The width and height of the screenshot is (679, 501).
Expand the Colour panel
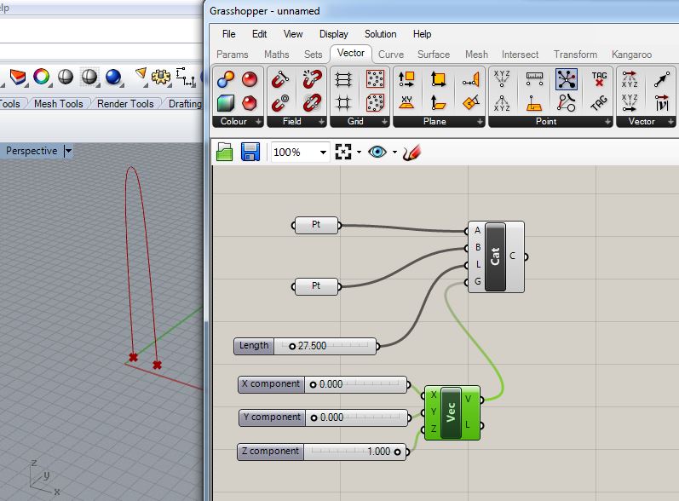click(258, 122)
